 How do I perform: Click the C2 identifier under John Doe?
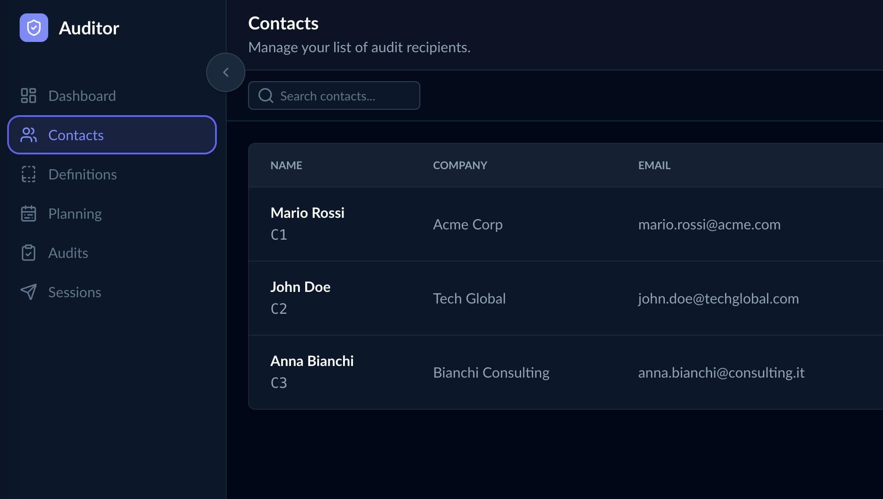click(x=279, y=308)
